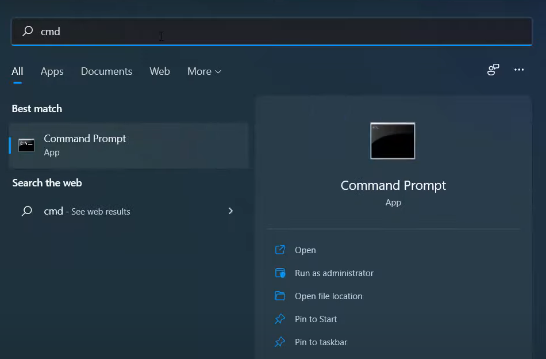Viewport: 546px width, 359px height.
Task: Click the Command Prompt title in the preview pane
Action: point(393,185)
